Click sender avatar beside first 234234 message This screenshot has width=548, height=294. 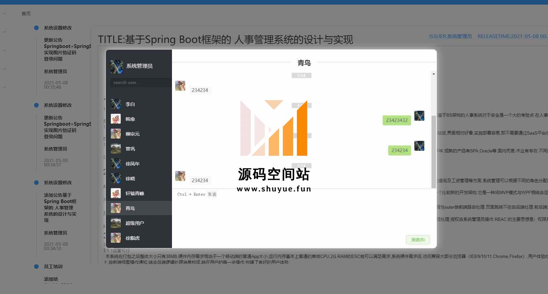coord(180,86)
